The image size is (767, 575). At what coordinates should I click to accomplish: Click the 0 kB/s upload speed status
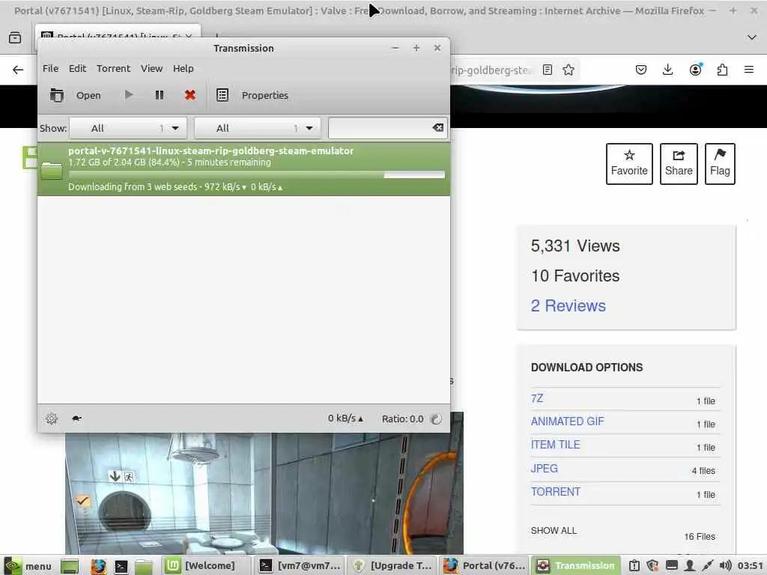(345, 419)
